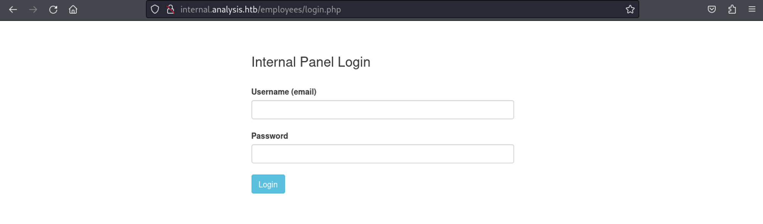Viewport: 763px width, 224px height.
Task: Click the forward navigation arrow
Action: [33, 10]
